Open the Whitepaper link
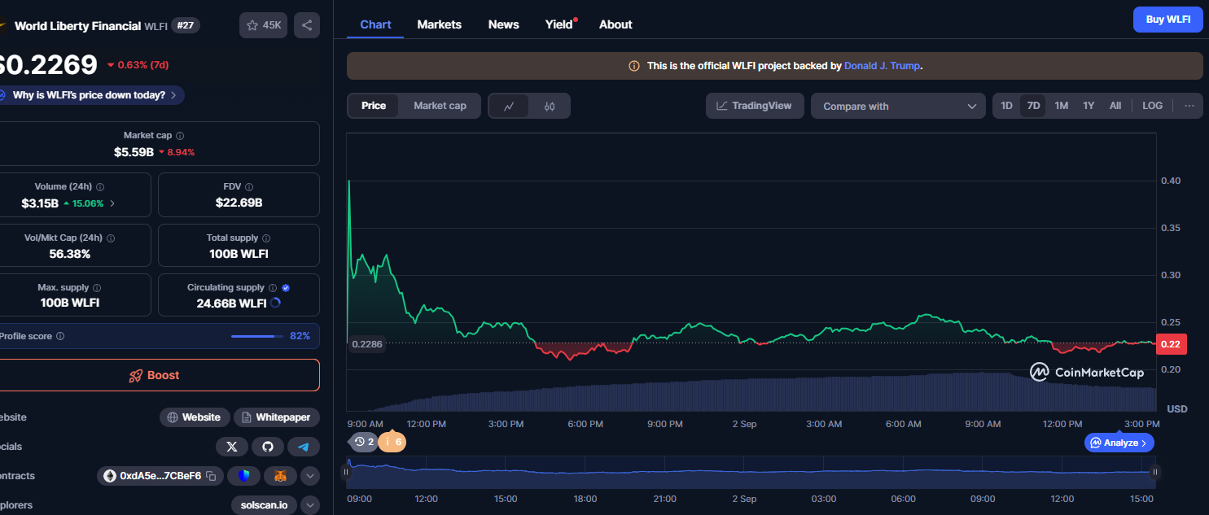 [277, 417]
